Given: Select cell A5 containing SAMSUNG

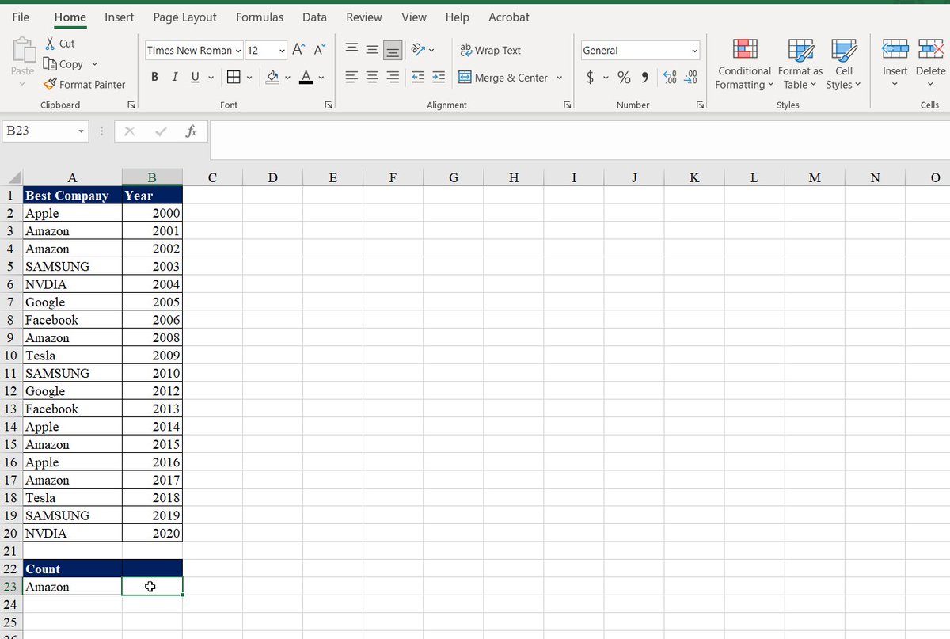Looking at the screenshot, I should coord(73,266).
